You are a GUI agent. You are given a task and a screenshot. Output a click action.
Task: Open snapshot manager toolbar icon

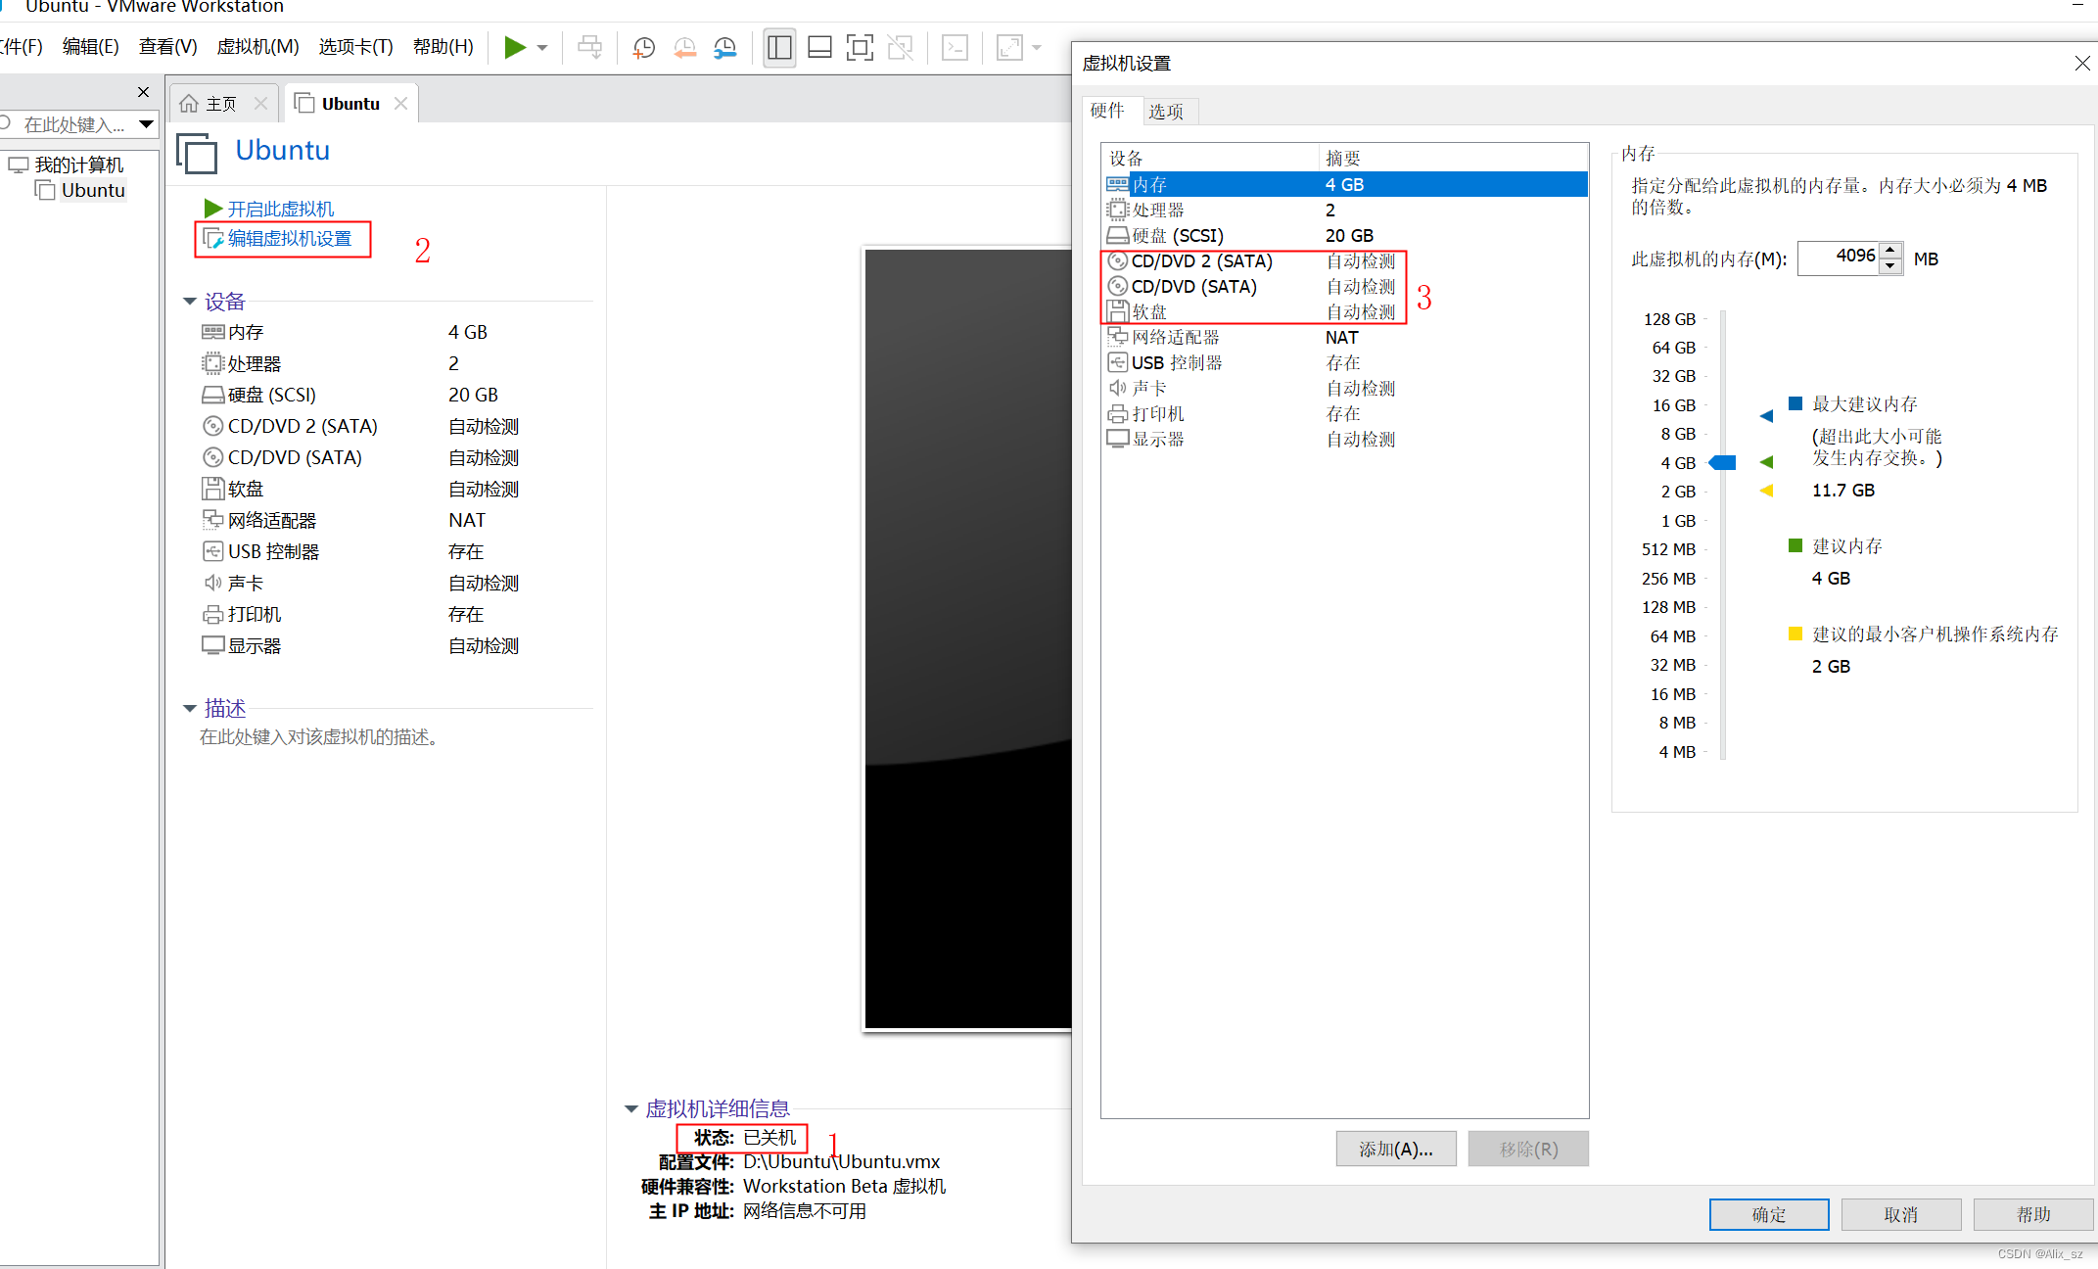[724, 47]
